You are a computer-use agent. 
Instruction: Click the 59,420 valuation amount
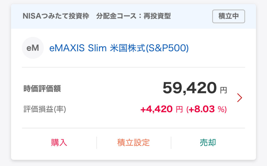[190, 88]
